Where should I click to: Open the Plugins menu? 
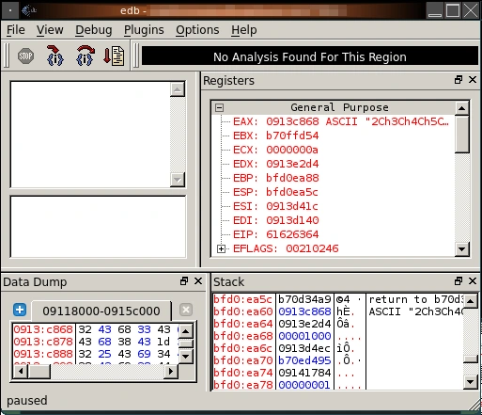click(x=144, y=30)
